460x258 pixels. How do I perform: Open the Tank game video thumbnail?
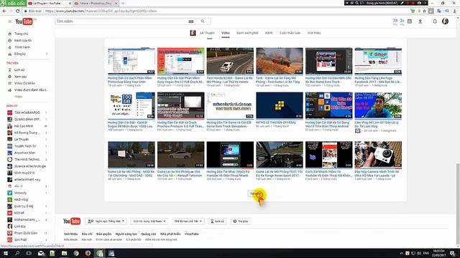[x=280, y=61]
